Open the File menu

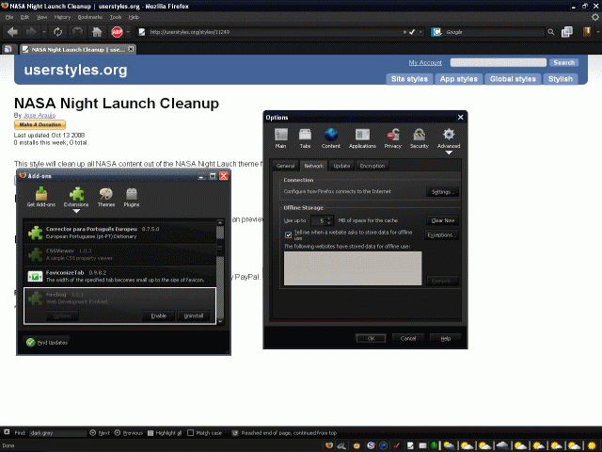(x=9, y=17)
